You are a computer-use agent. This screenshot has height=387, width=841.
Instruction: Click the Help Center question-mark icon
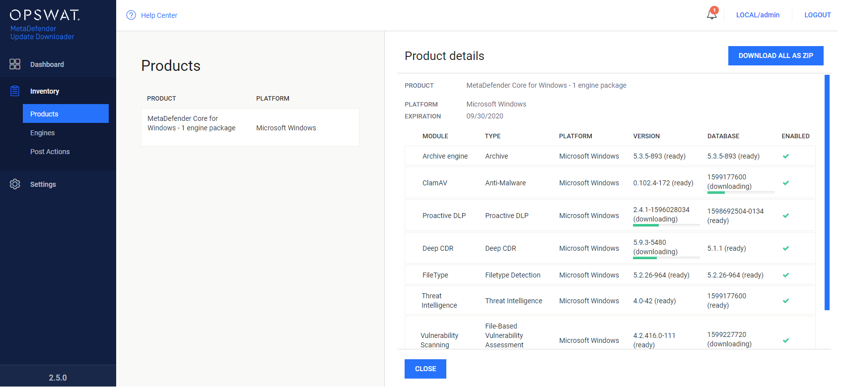coord(131,15)
